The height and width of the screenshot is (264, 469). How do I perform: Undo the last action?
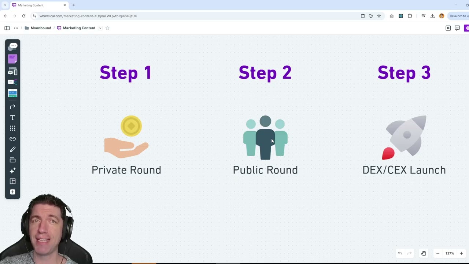click(400, 253)
